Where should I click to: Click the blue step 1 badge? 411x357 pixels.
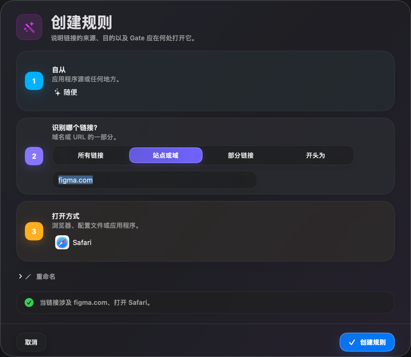point(34,81)
